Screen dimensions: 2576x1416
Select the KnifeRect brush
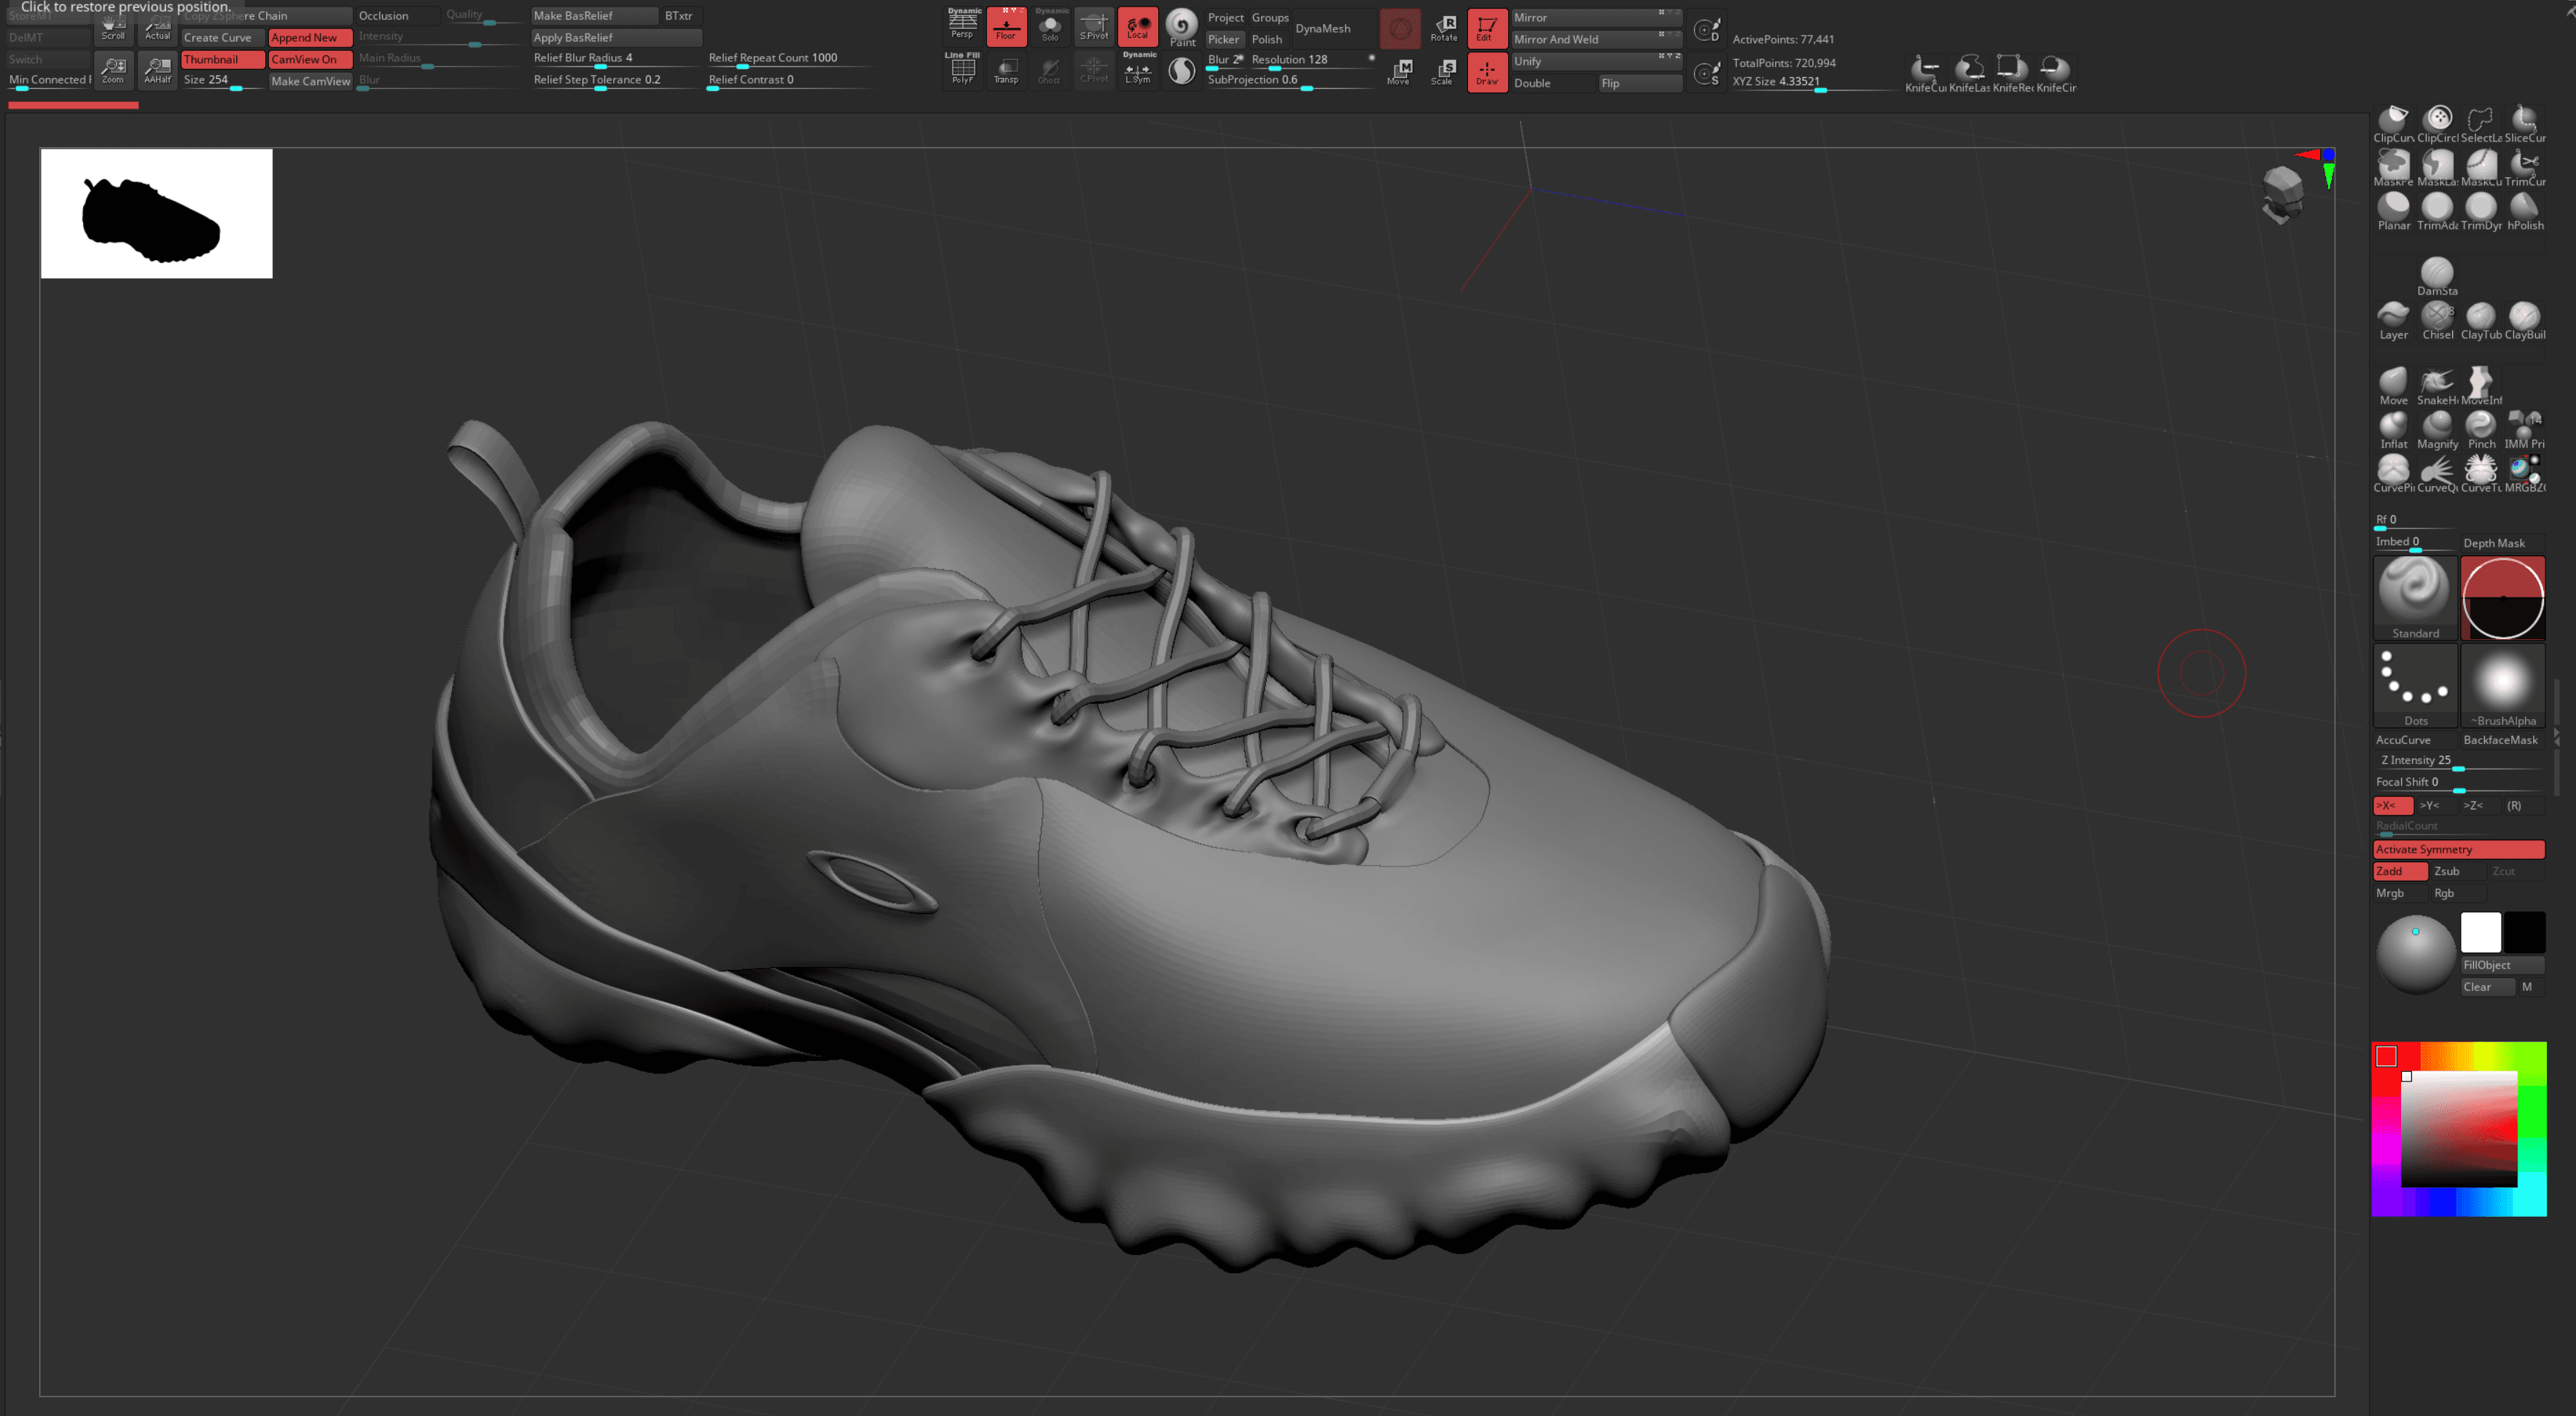[2012, 74]
